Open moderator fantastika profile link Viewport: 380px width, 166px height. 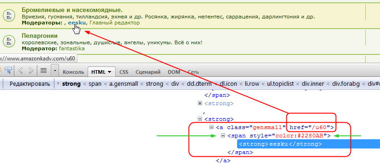(x=72, y=48)
